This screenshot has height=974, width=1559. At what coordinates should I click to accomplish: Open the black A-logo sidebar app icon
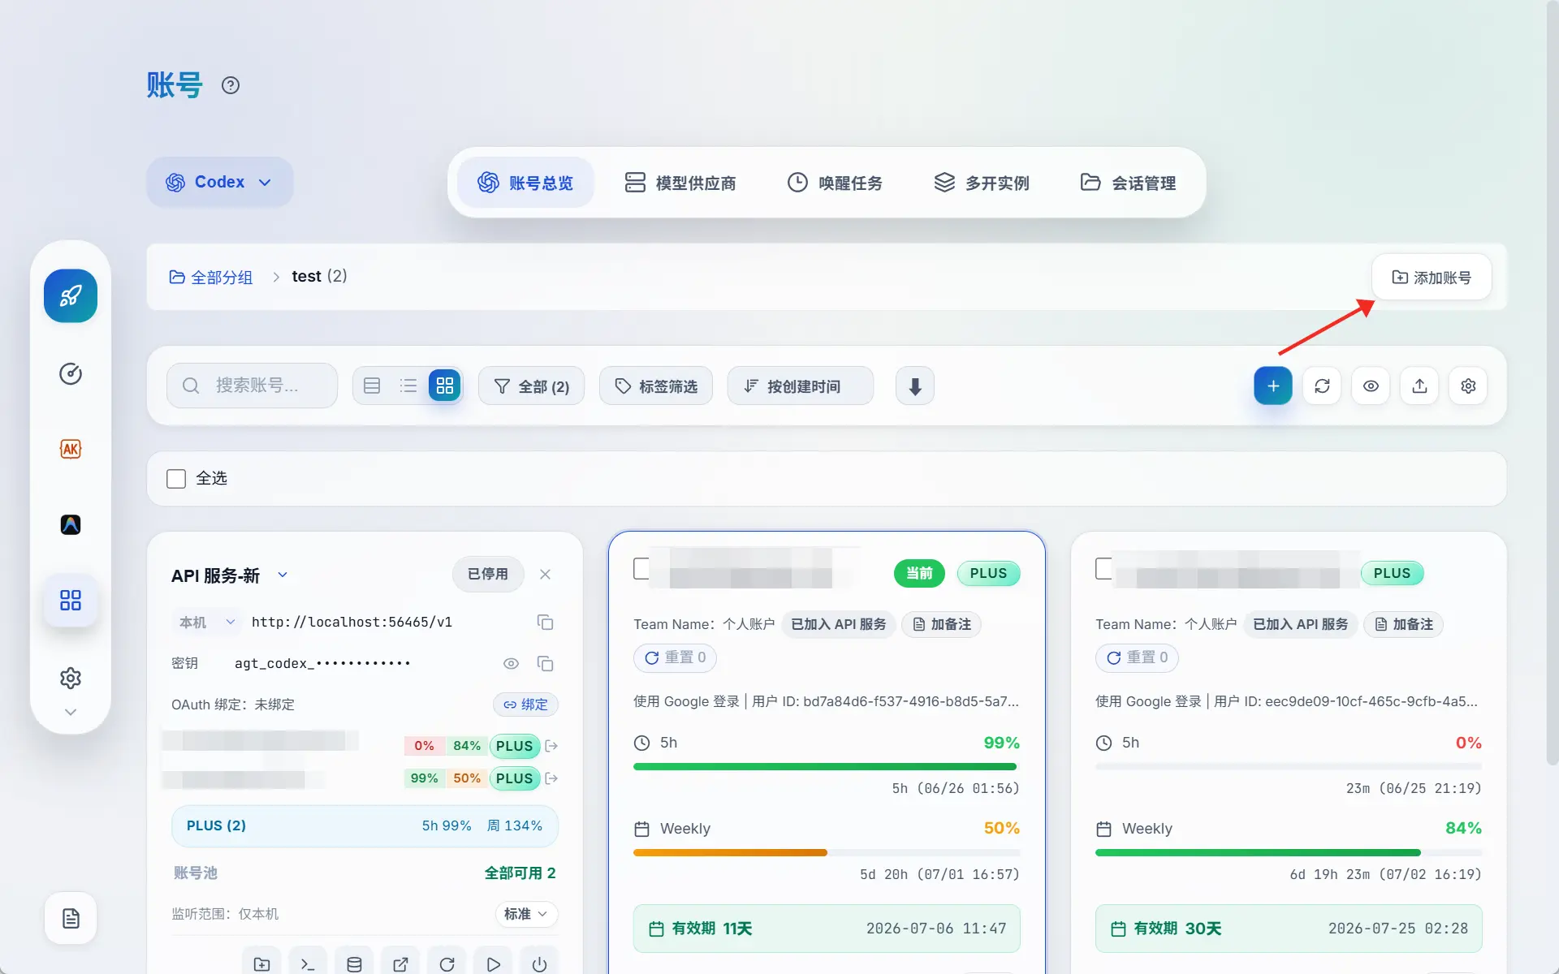tap(71, 524)
